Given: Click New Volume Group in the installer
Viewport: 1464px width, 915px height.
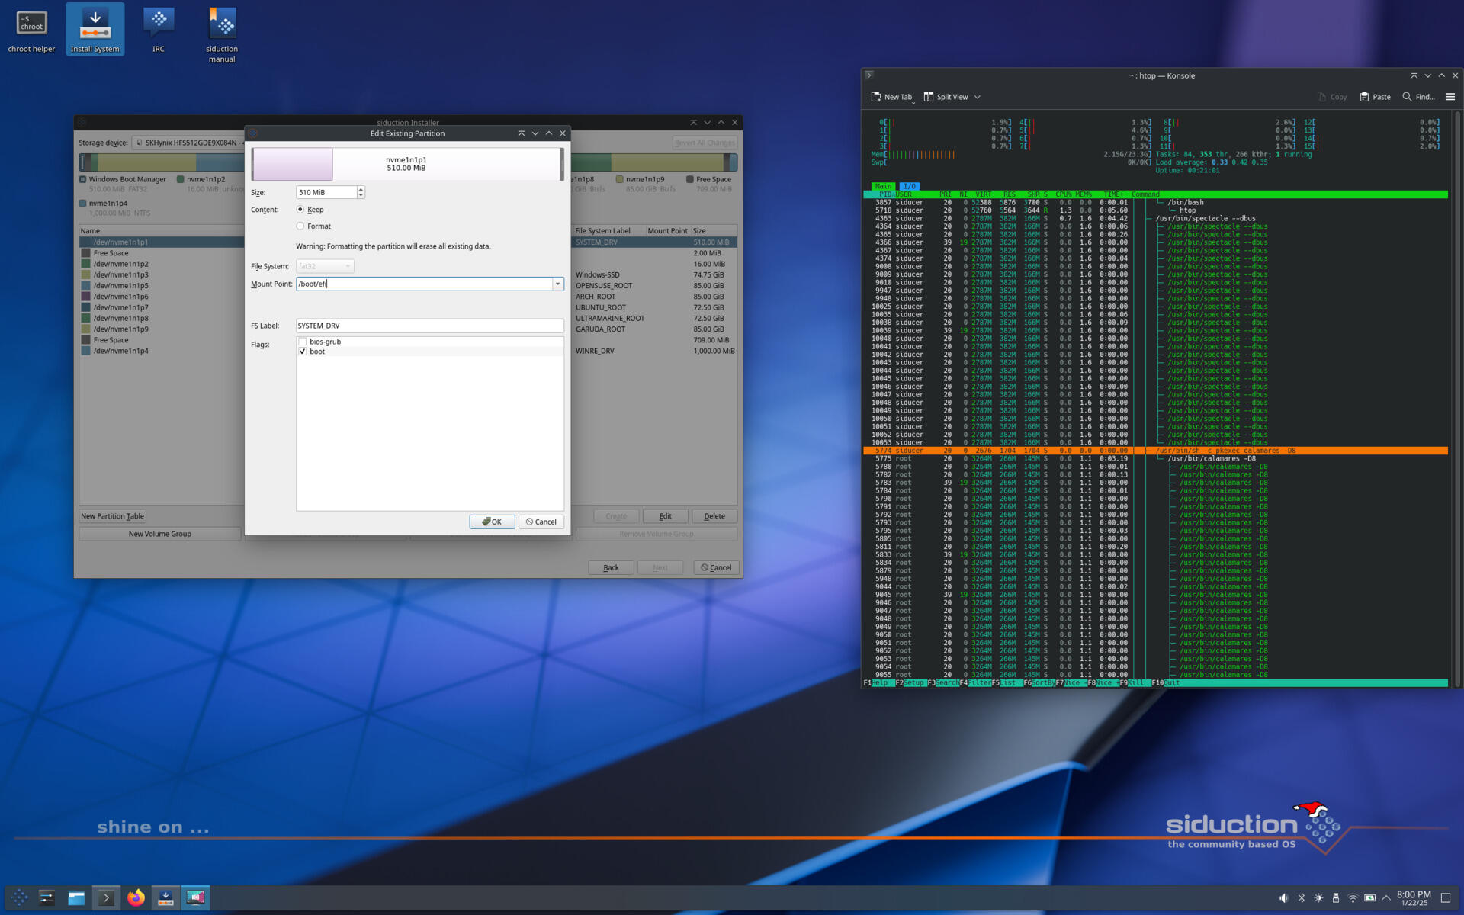Looking at the screenshot, I should click(160, 534).
